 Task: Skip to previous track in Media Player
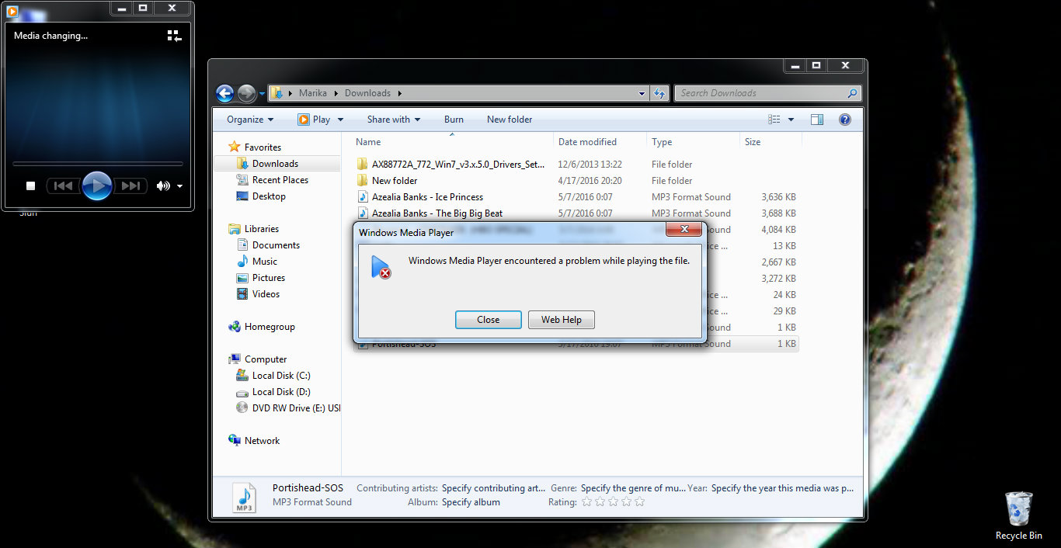64,186
